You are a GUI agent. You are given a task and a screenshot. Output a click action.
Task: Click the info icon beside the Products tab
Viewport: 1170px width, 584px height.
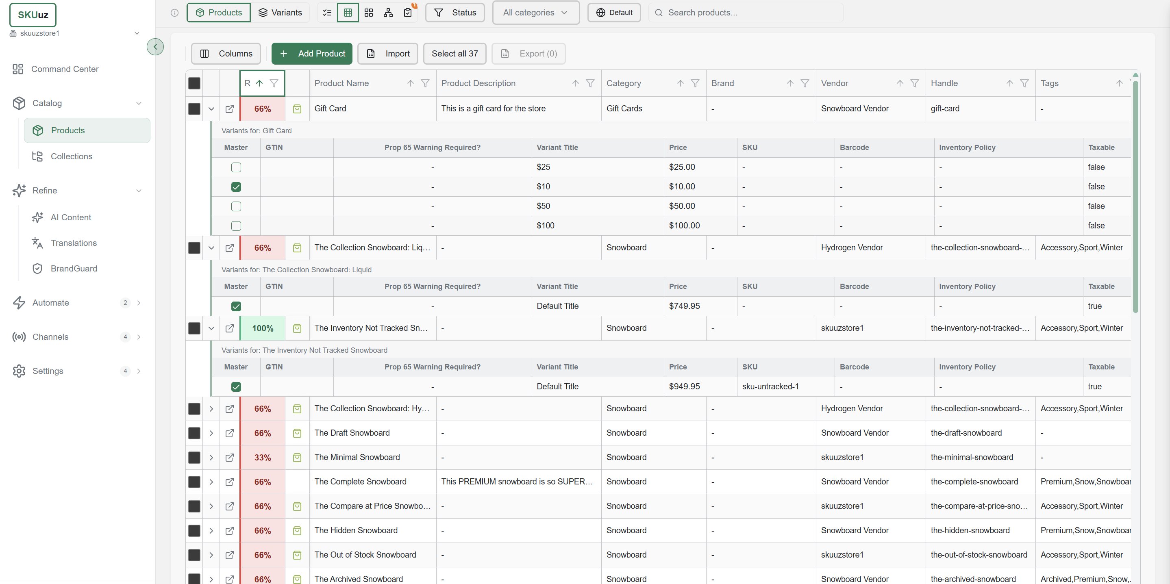pyautogui.click(x=174, y=13)
